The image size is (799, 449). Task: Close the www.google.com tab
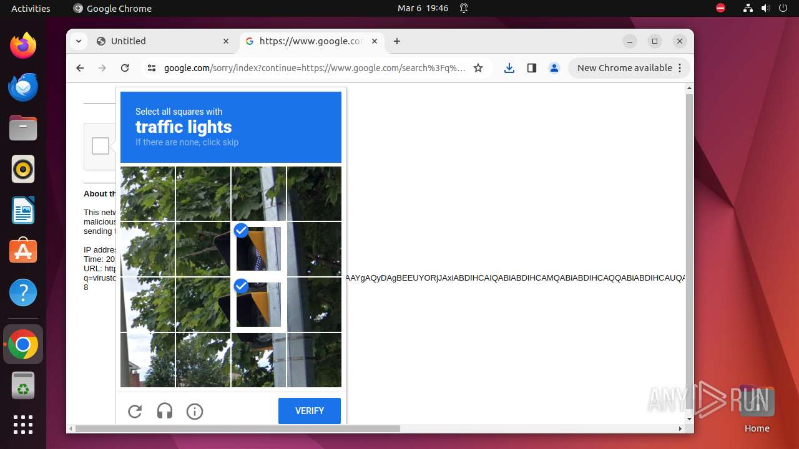375,41
